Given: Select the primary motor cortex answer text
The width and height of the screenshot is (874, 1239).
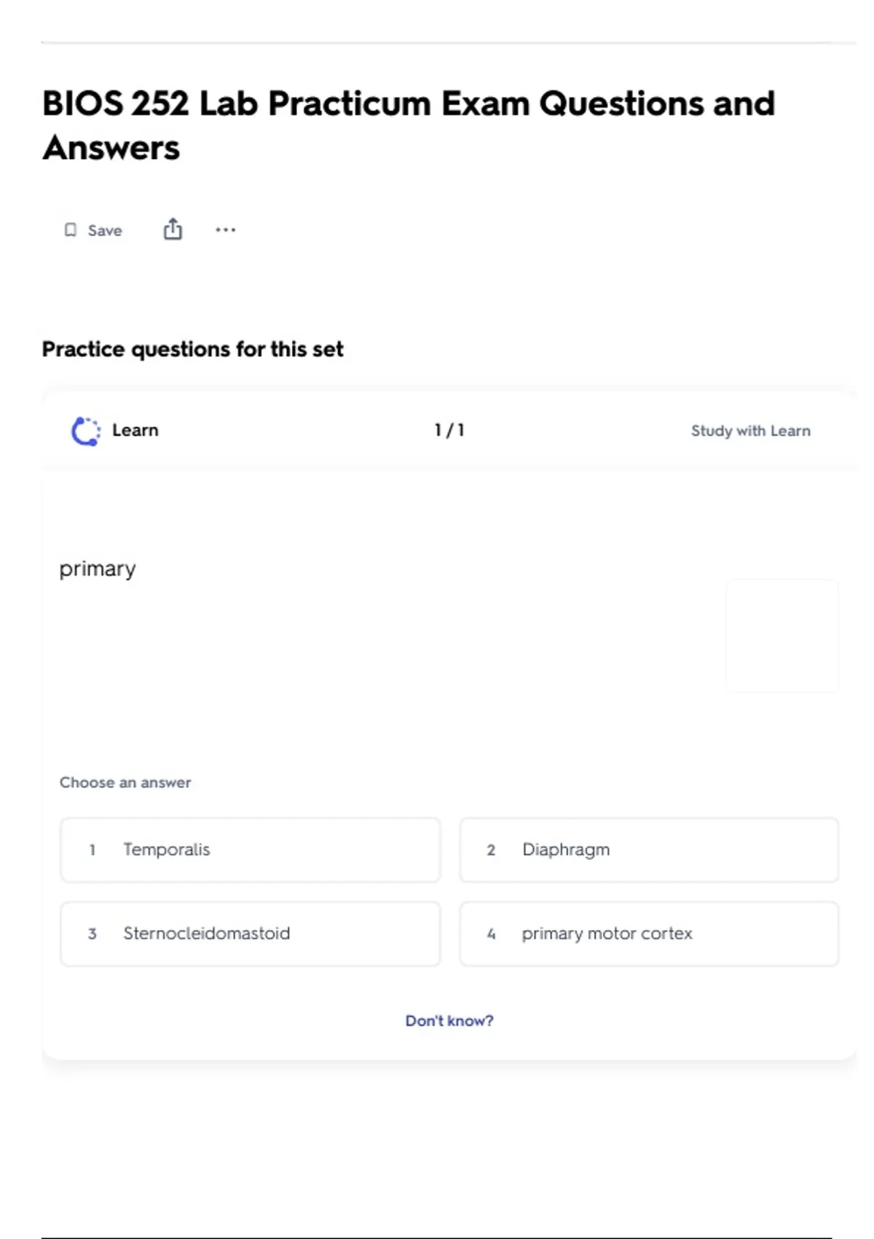Looking at the screenshot, I should (x=607, y=934).
